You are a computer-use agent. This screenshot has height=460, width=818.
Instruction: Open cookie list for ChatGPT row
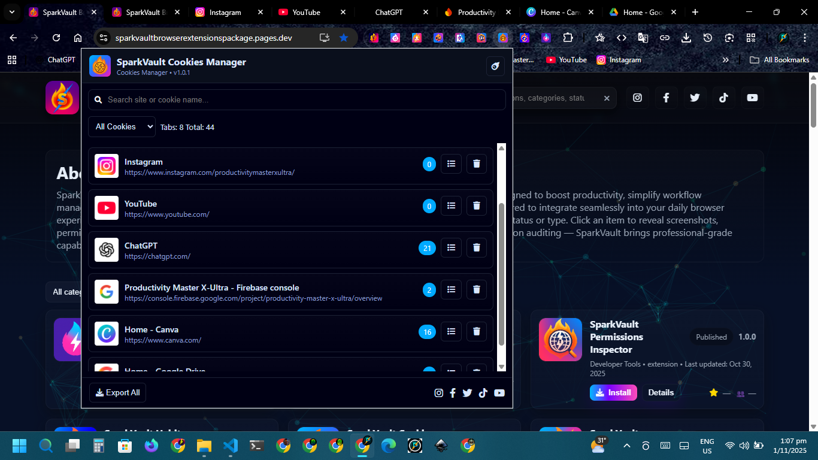[451, 247]
